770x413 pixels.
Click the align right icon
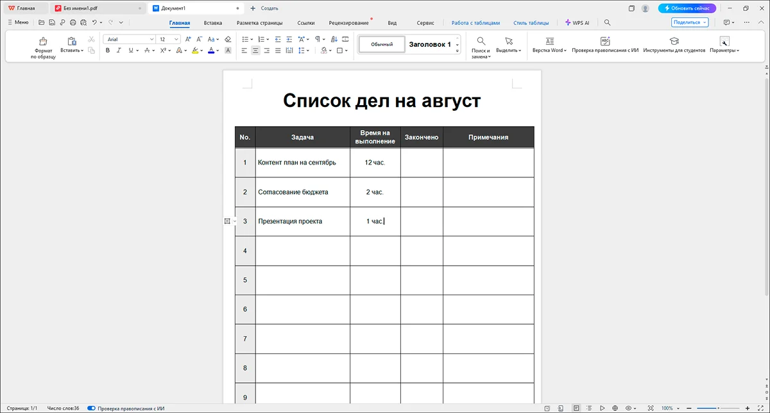(266, 50)
